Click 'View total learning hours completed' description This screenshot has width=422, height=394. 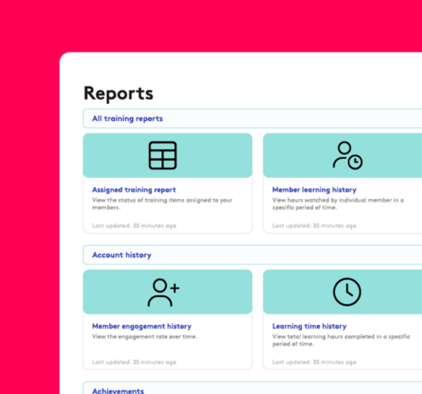[x=341, y=340]
